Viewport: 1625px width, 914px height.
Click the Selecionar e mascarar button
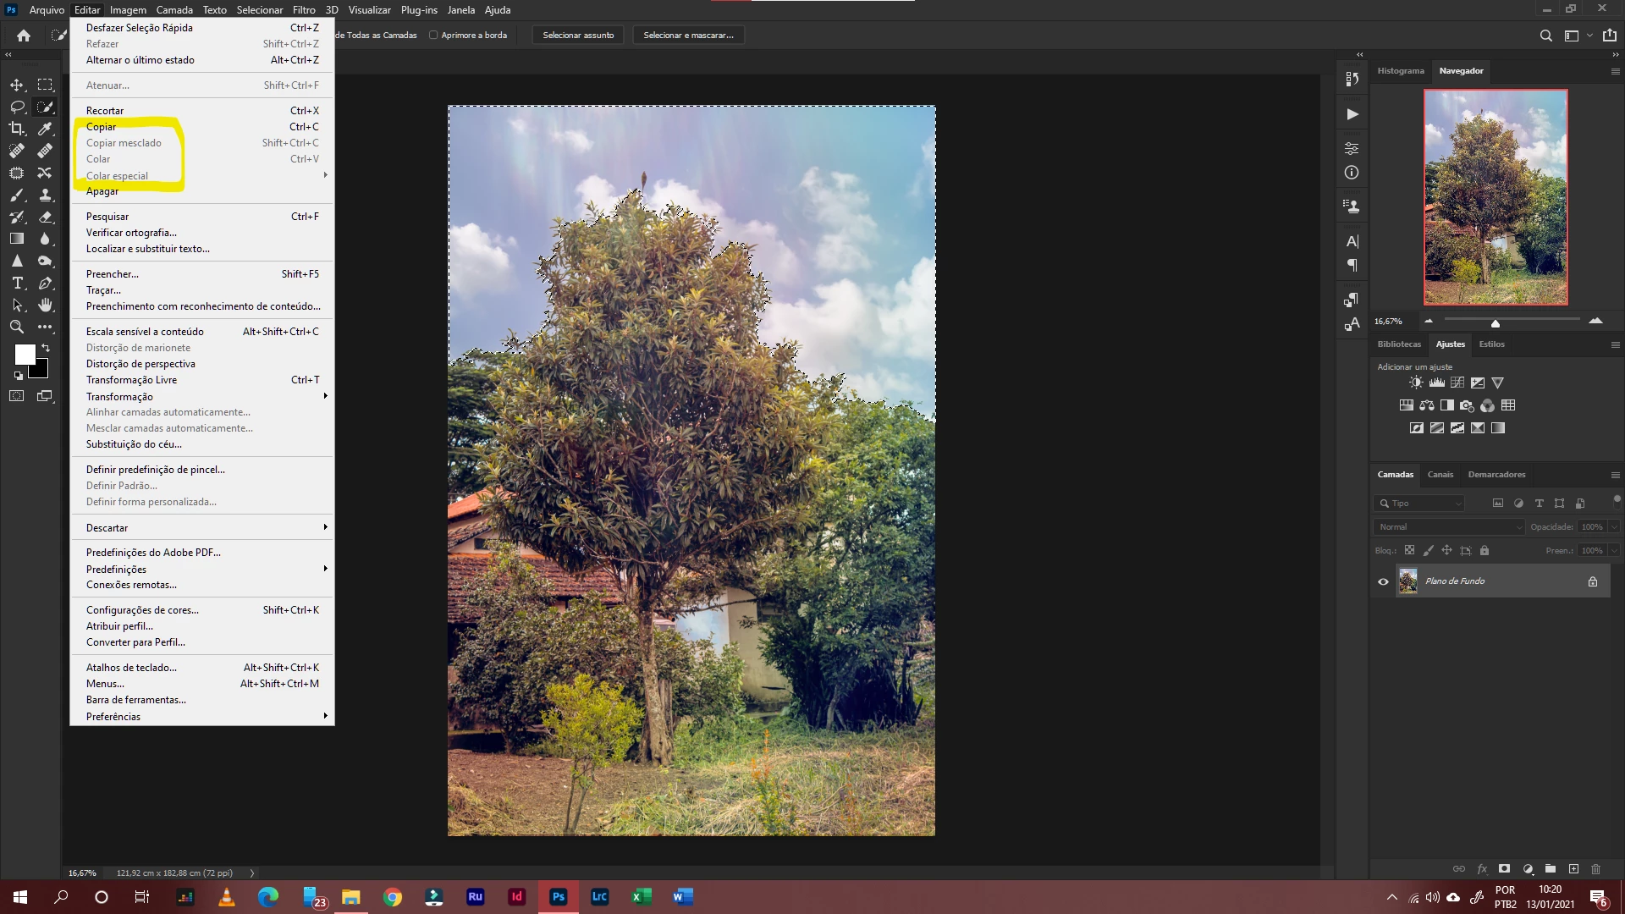pyautogui.click(x=688, y=36)
